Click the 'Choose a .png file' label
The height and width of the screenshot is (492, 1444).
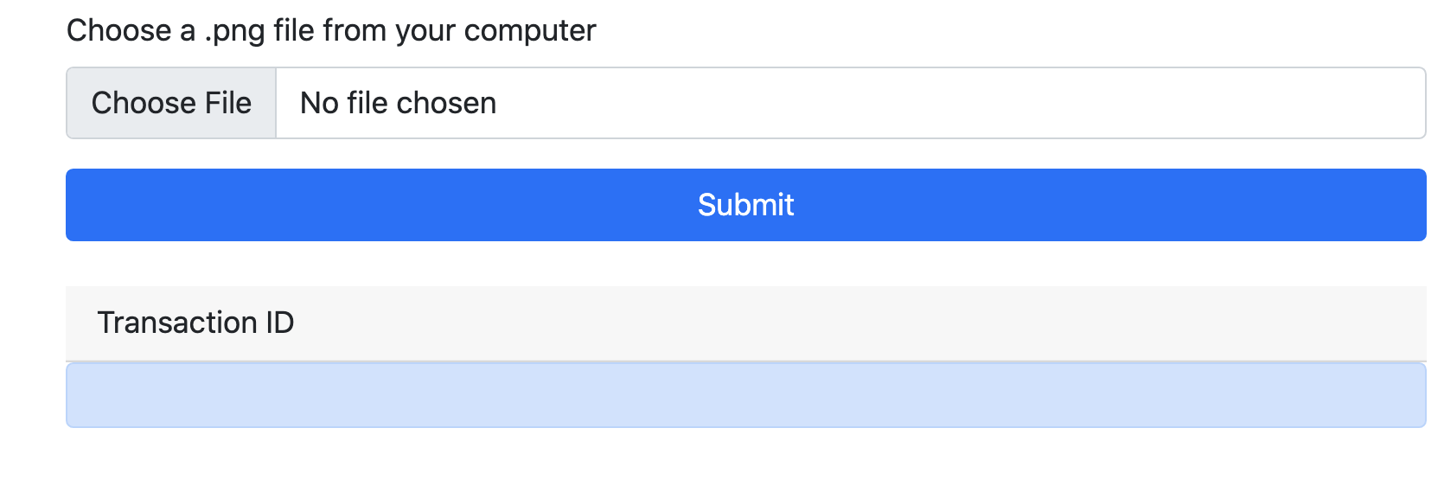pyautogui.click(x=331, y=30)
